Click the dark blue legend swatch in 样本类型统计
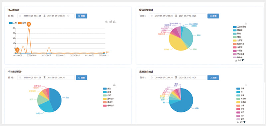This screenshot has height=126, width=266. (x=104, y=89)
